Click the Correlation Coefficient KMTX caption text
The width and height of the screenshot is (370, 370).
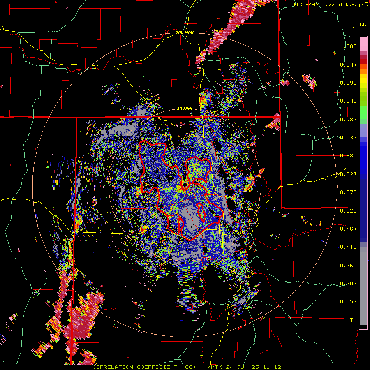tap(187, 367)
